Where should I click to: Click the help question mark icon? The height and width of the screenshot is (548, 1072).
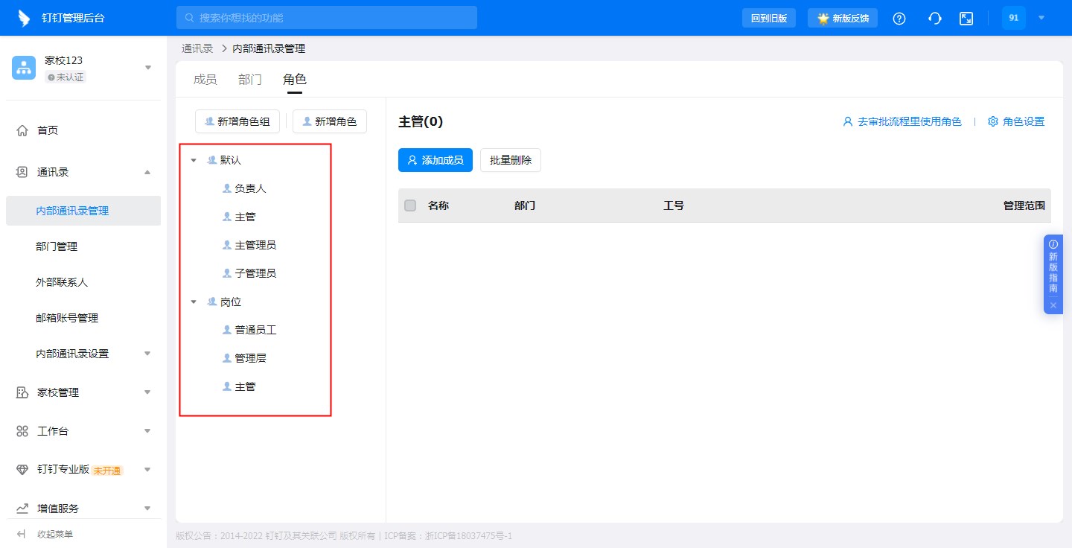(x=899, y=19)
